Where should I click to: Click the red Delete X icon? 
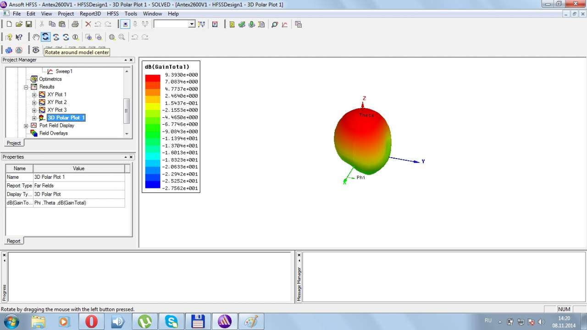[x=88, y=24]
